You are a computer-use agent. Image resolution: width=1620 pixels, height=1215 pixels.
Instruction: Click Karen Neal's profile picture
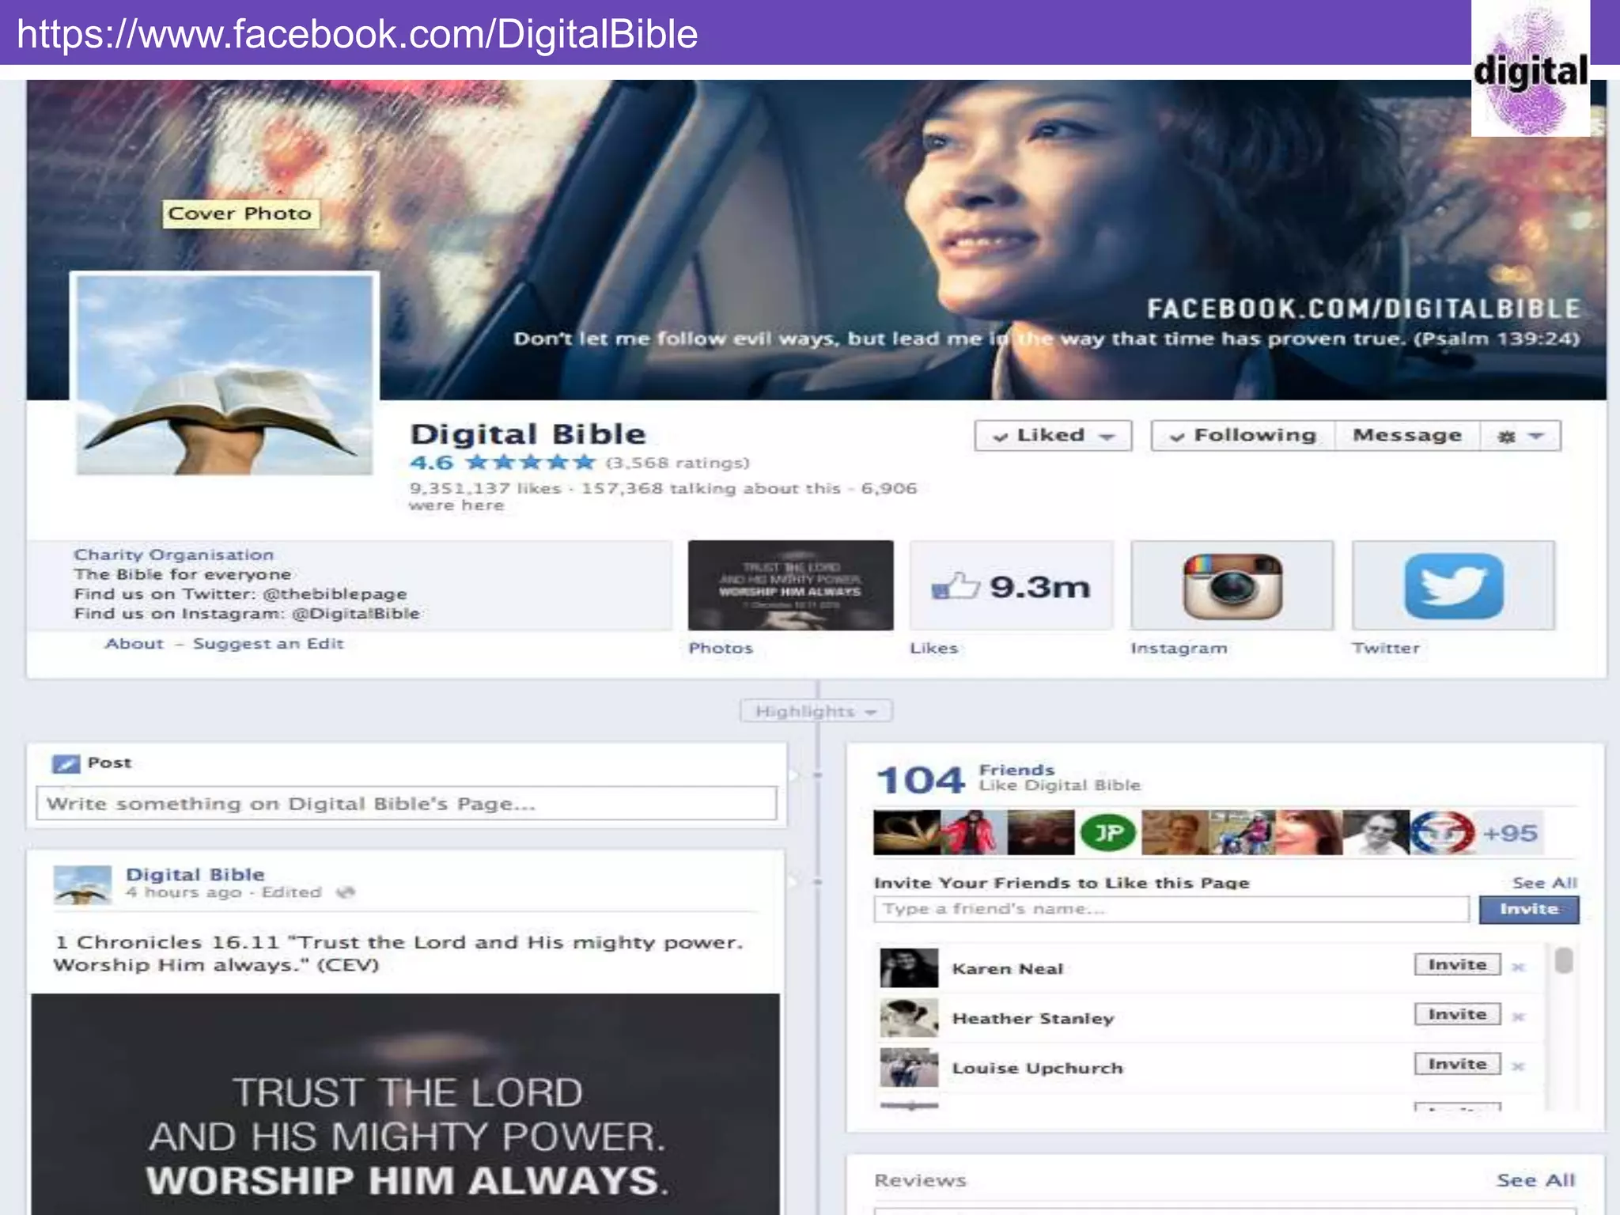pyautogui.click(x=909, y=967)
